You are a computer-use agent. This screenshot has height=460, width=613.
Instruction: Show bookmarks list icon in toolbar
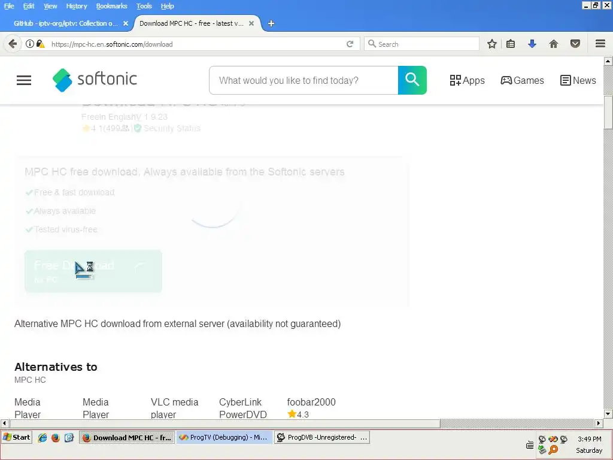[x=511, y=44]
